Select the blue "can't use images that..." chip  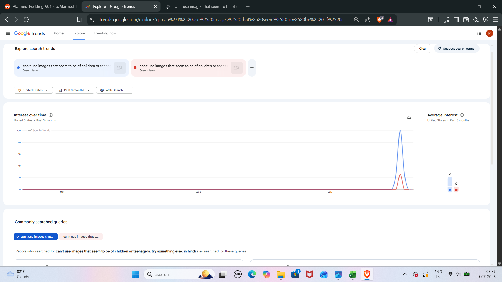[36, 237]
